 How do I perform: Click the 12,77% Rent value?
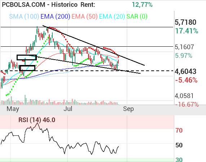(x=142, y=5)
